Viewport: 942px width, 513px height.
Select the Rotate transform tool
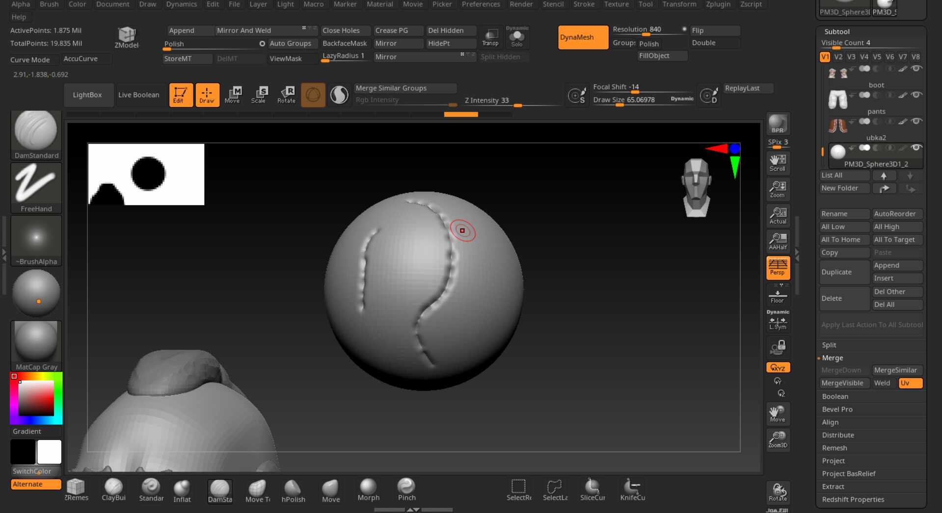(286, 95)
